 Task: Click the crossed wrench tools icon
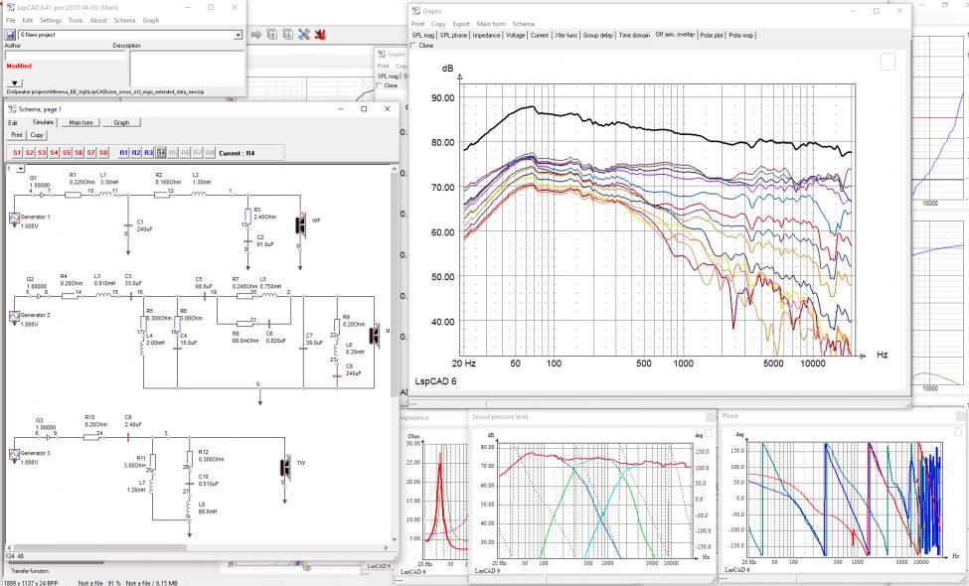pyautogui.click(x=303, y=35)
